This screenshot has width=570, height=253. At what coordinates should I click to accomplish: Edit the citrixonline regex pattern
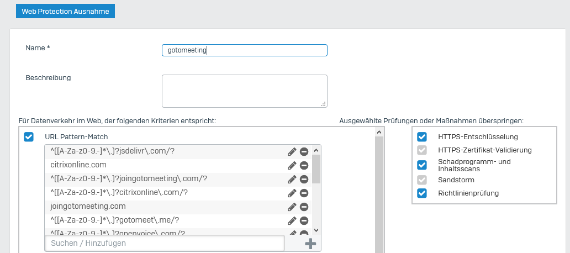[x=292, y=193]
